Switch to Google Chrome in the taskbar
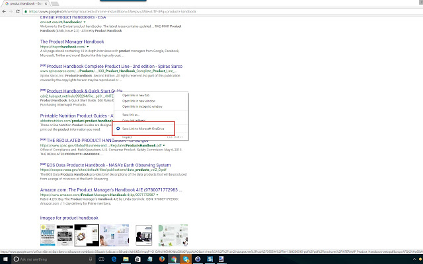This screenshot has width=423, height=264. click(x=174, y=259)
